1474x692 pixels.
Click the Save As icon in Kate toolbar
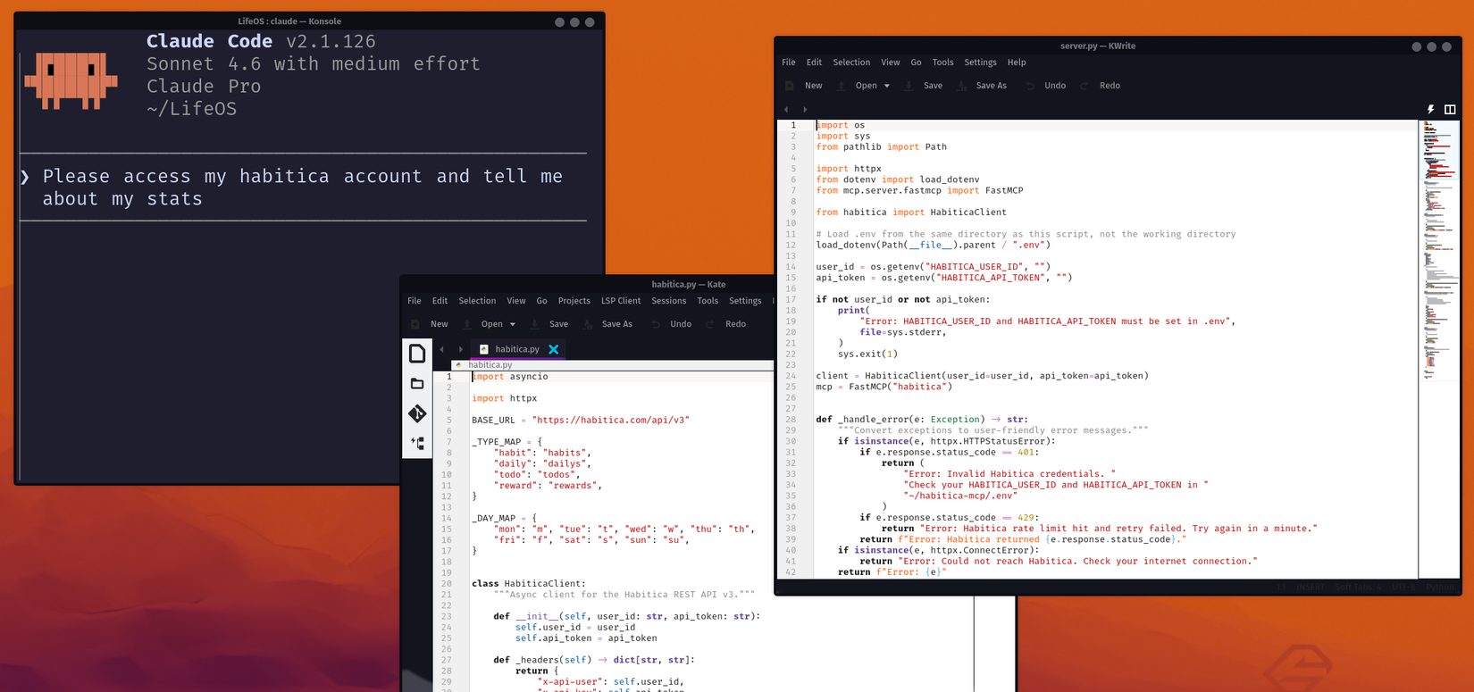point(587,324)
